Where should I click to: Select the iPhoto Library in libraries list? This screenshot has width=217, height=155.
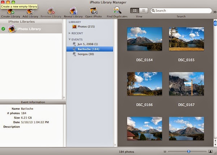click(x=31, y=29)
